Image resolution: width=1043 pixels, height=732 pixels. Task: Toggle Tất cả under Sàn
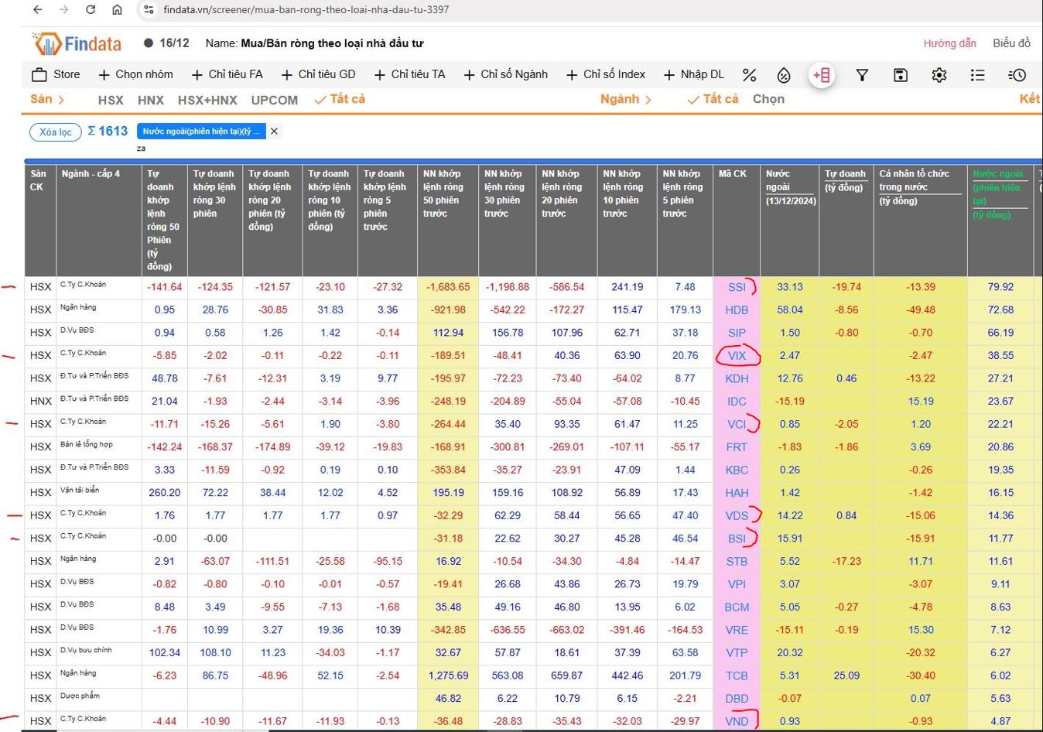coord(340,99)
